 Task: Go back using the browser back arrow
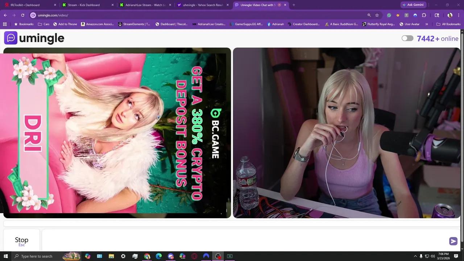click(x=5, y=15)
